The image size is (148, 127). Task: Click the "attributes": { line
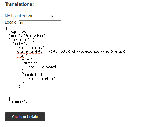click(x=21, y=40)
